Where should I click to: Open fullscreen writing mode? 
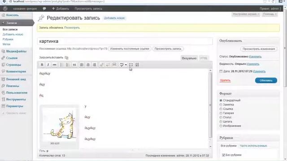pyautogui.click(x=131, y=64)
